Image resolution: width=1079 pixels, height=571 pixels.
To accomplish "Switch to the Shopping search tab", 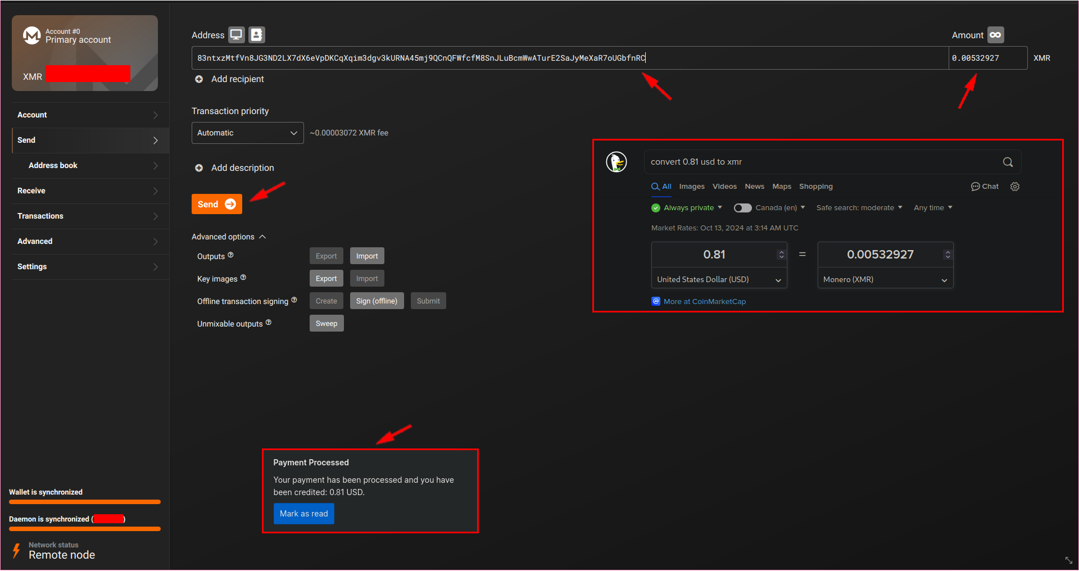I will (x=816, y=187).
